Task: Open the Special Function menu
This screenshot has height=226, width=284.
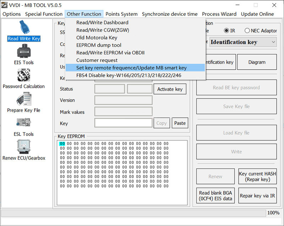Action: (44, 14)
